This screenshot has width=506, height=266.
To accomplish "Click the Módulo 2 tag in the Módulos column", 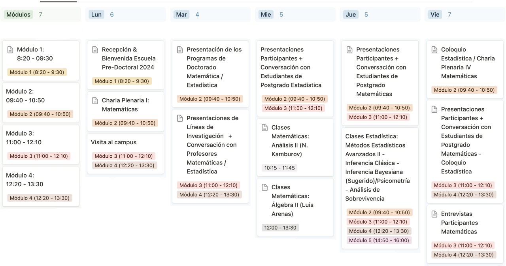I will tap(40, 114).
